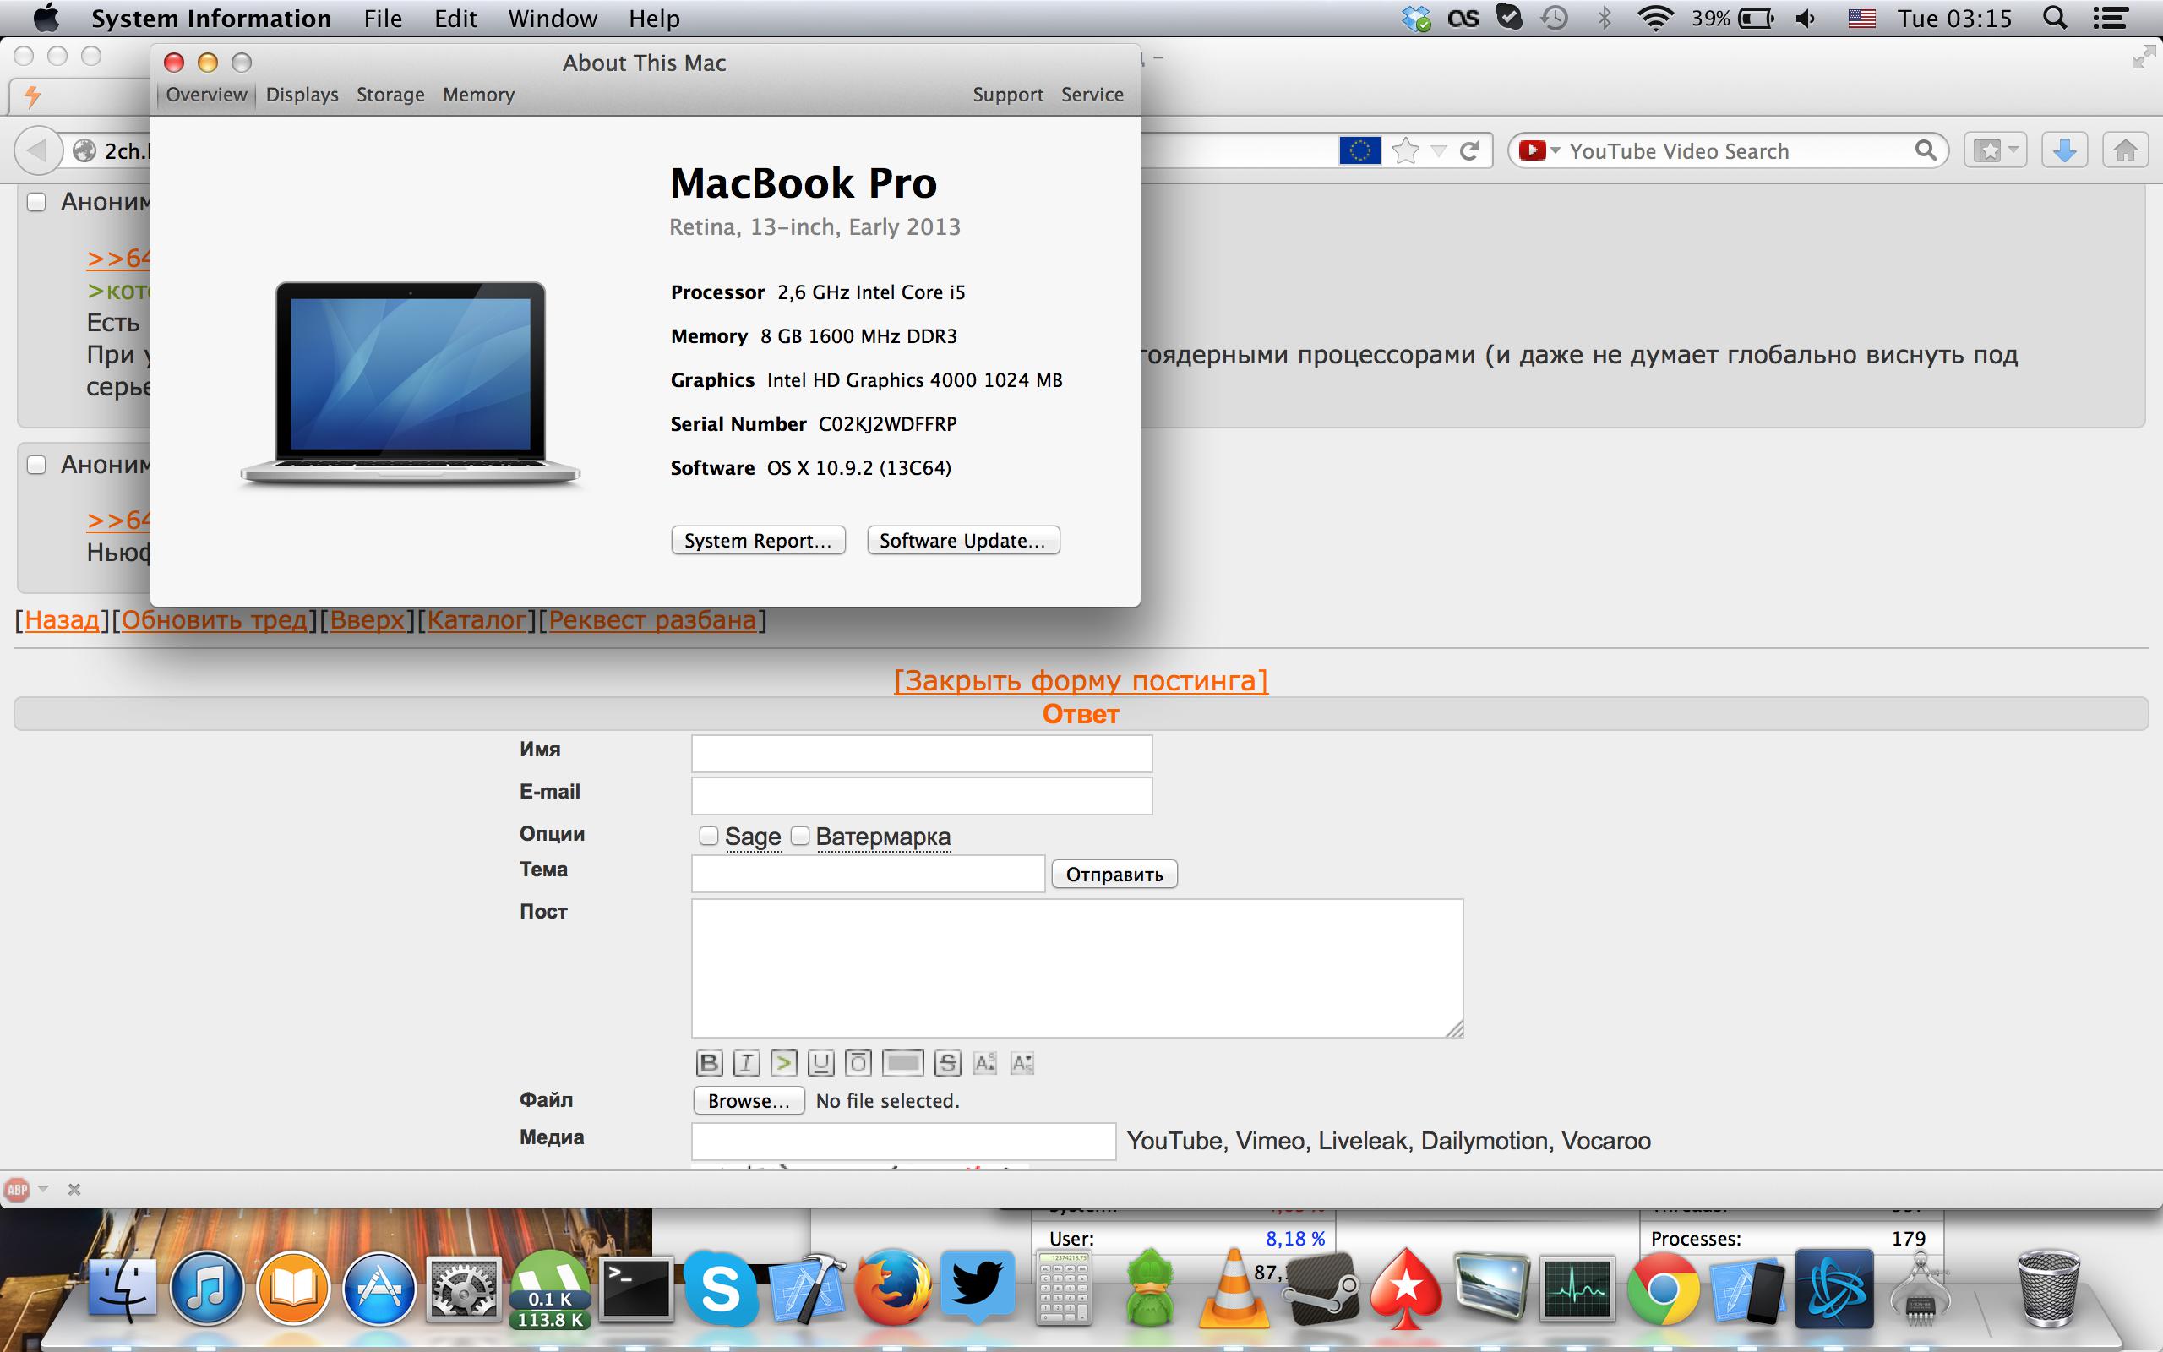Expand the Adblock Plus dropdown arrow
This screenshot has width=2163, height=1352.
coord(43,1189)
